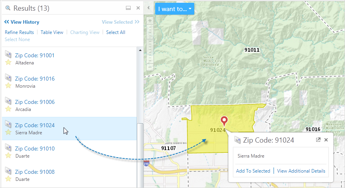This screenshot has height=188, width=345.
Task: Switch to Table View
Action: [x=52, y=32]
